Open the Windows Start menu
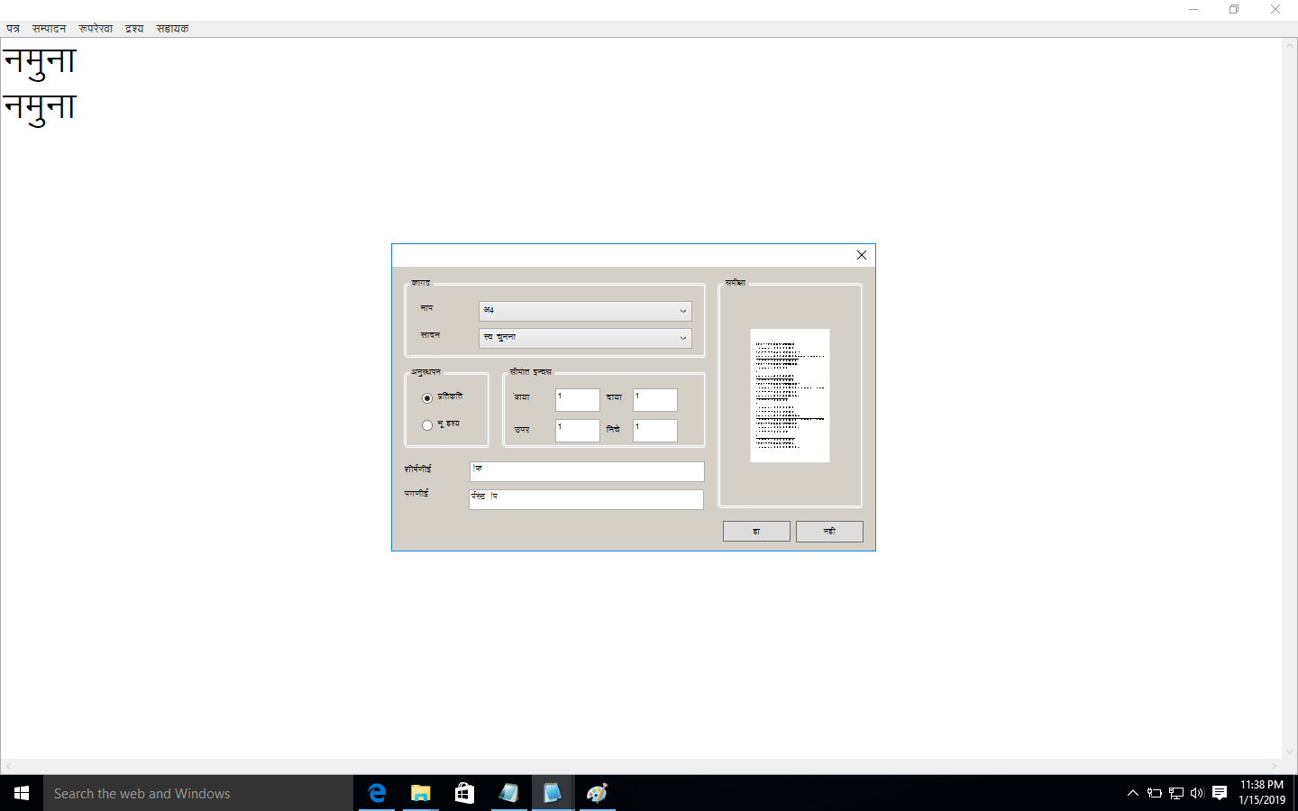This screenshot has height=811, width=1298. 22,793
